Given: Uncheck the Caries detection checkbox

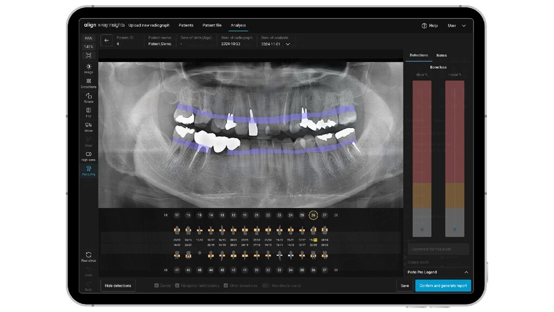Looking at the screenshot, I should [x=156, y=286].
